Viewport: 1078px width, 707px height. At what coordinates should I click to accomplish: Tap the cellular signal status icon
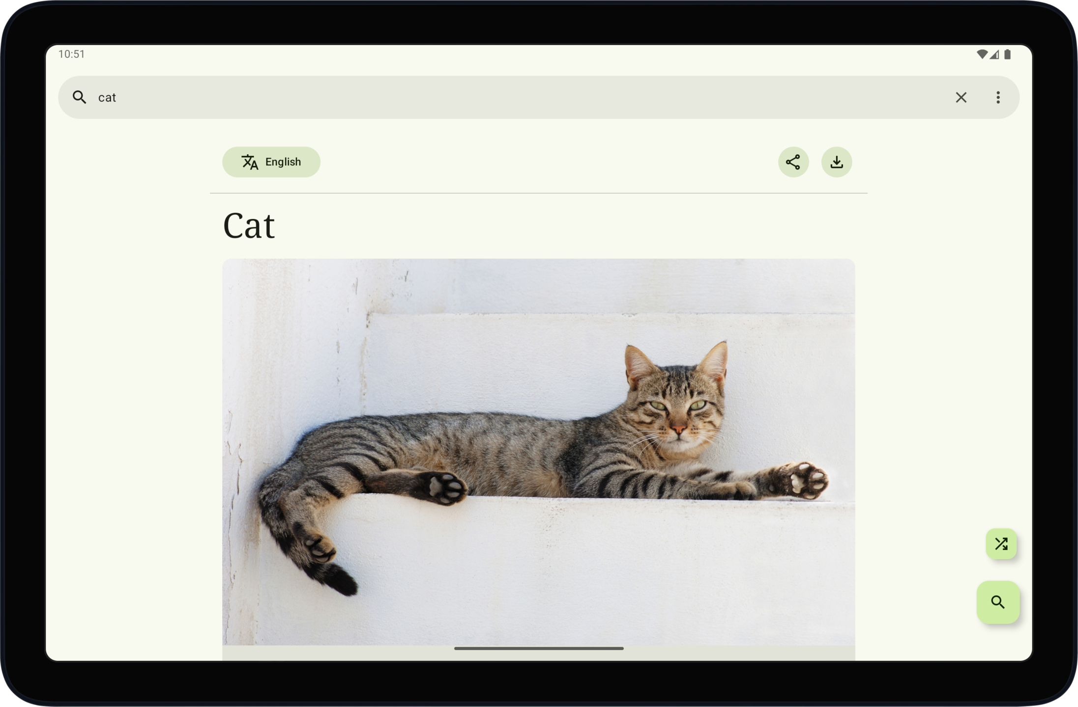(994, 54)
